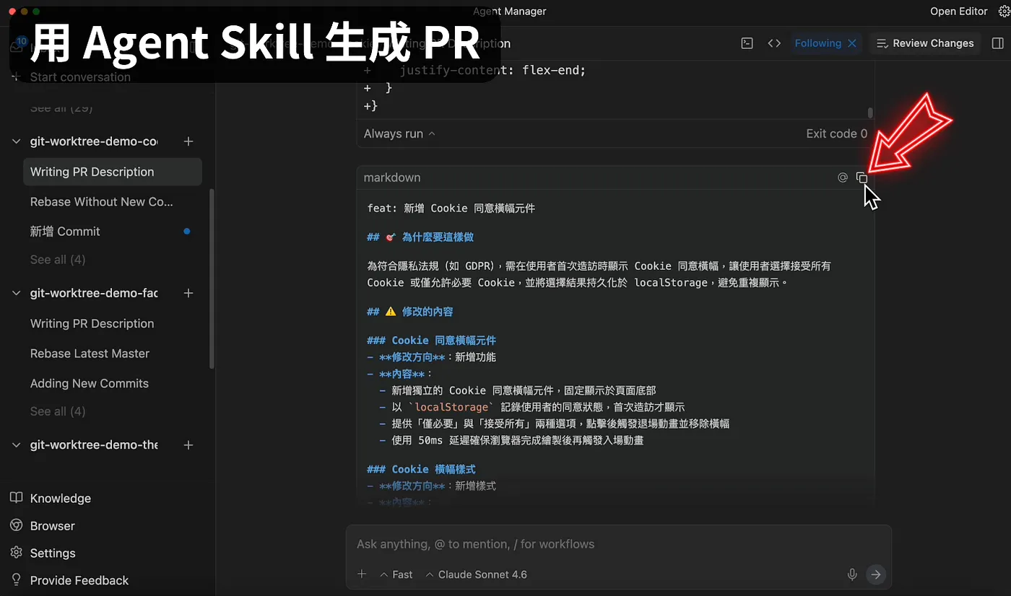Click the send arrow button
This screenshot has width=1011, height=596.
[875, 574]
